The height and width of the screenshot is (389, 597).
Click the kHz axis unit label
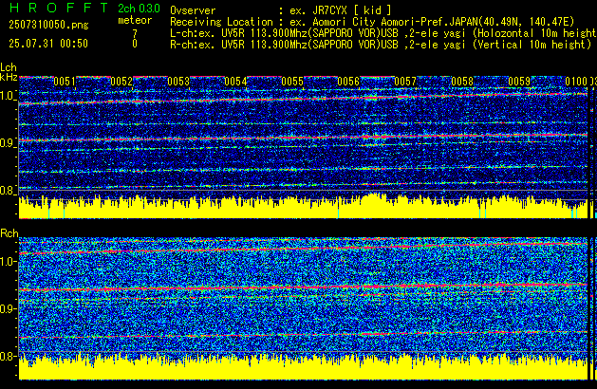pos(9,77)
